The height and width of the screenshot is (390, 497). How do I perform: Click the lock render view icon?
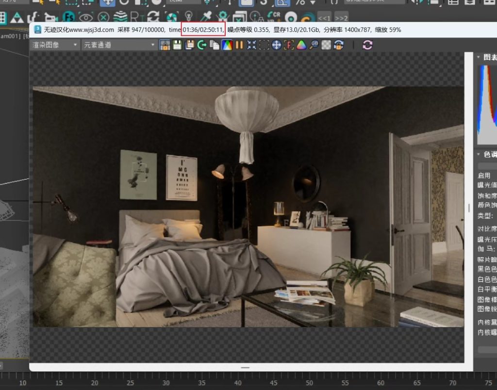point(165,45)
